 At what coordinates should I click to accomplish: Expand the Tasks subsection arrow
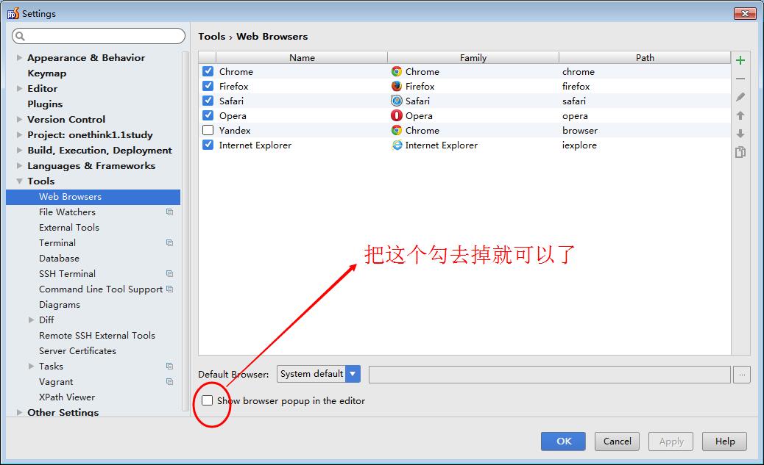(31, 367)
